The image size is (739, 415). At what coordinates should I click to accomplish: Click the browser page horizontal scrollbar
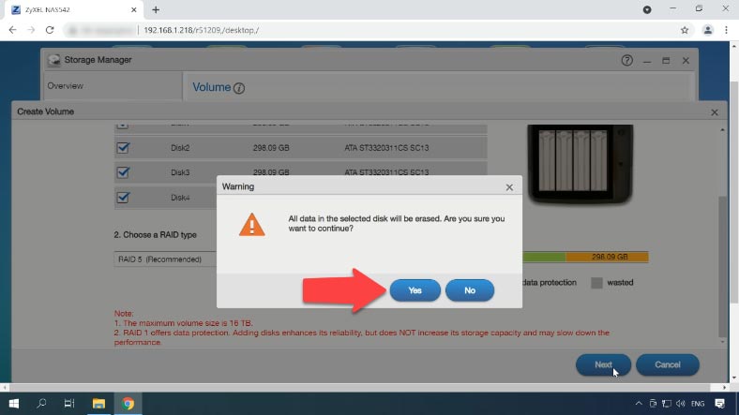[x=359, y=388]
